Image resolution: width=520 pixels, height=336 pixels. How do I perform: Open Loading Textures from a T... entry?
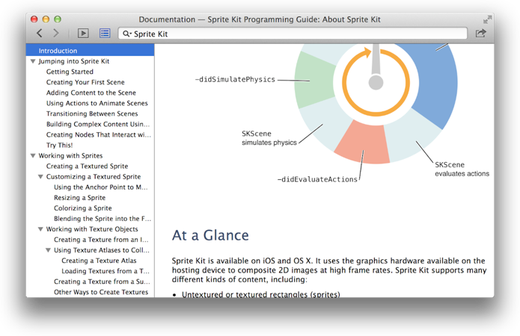105,271
